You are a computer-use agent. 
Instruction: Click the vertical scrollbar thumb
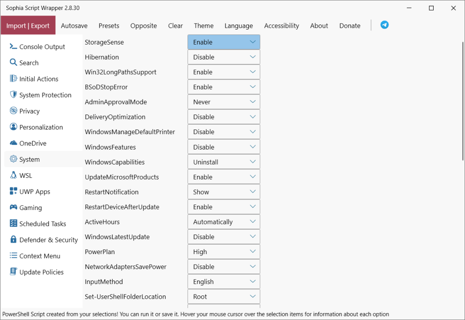click(x=463, y=101)
